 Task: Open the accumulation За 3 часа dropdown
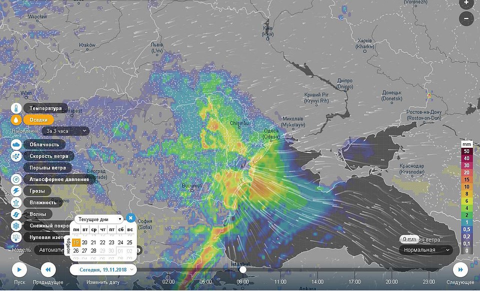65,131
